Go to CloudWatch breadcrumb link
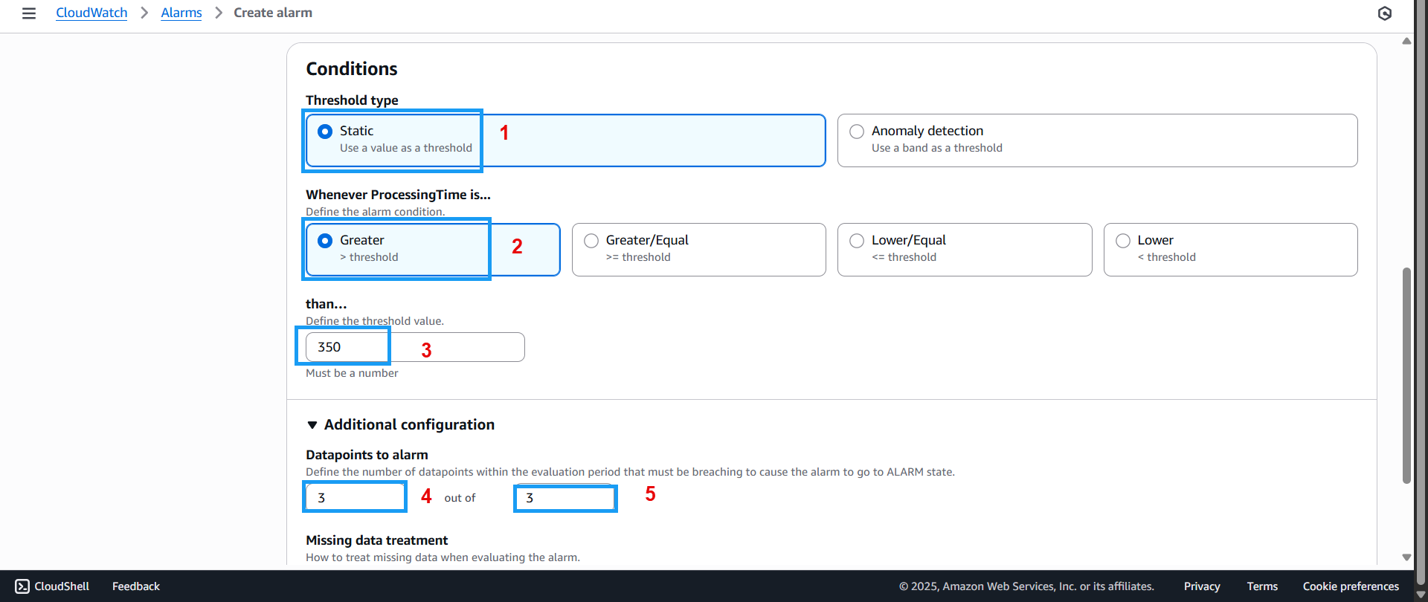 [x=91, y=13]
